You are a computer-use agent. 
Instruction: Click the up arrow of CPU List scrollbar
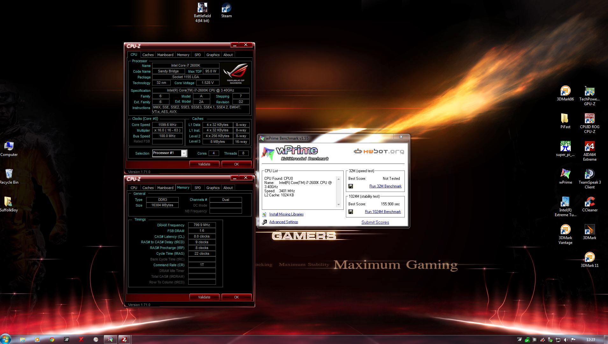339,179
